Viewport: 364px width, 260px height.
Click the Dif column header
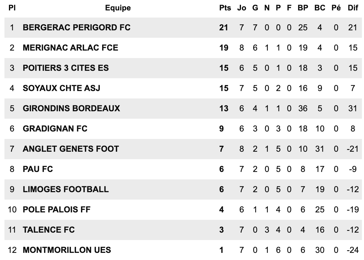[353, 8]
